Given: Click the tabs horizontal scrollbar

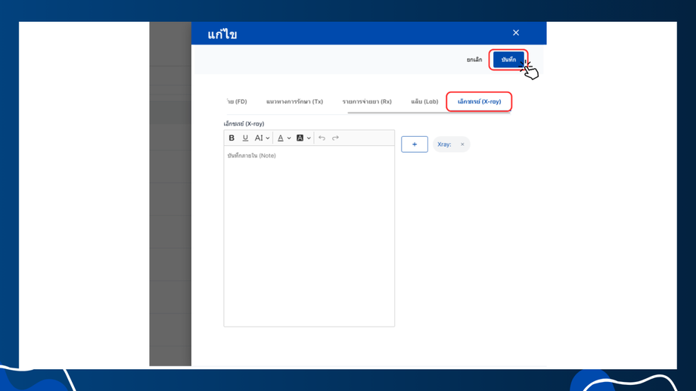Looking at the screenshot, I should pos(429,113).
